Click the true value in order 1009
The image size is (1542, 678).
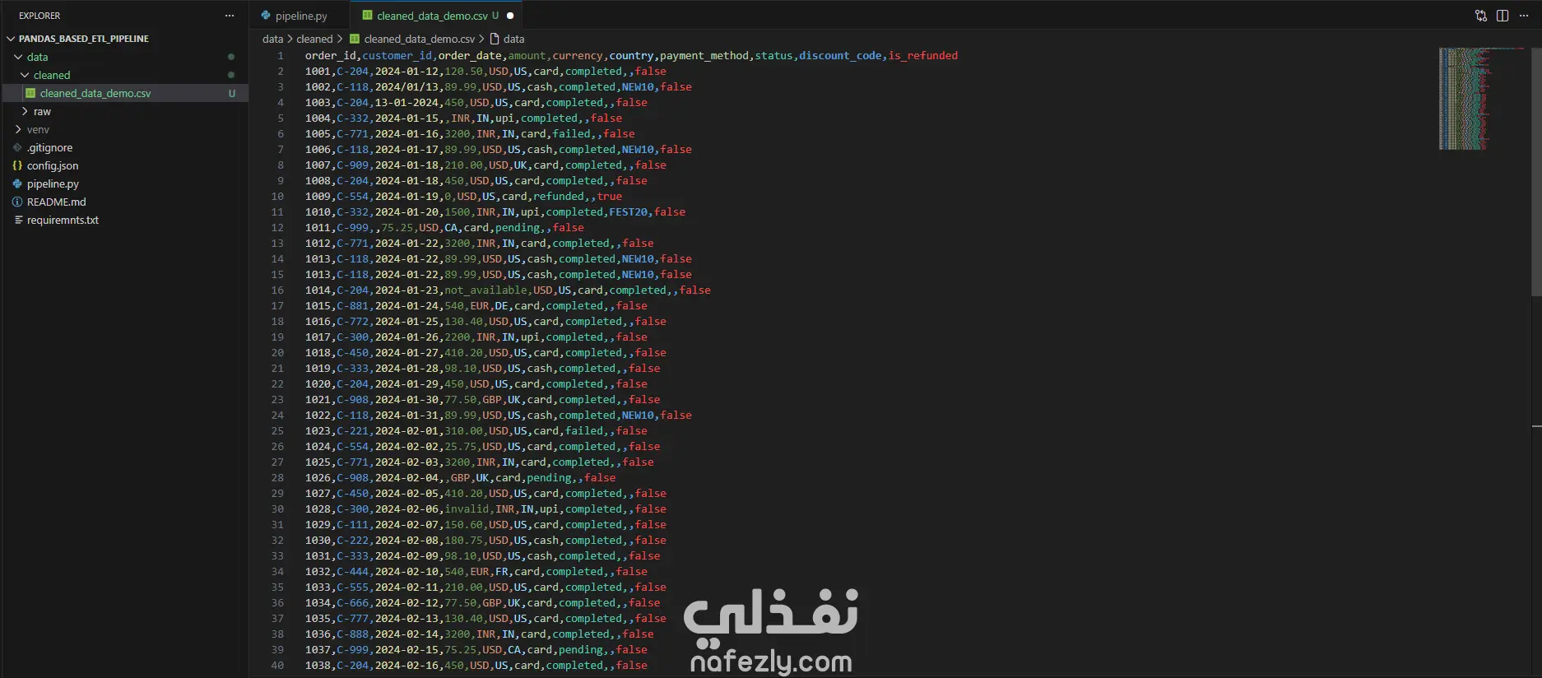[610, 197]
